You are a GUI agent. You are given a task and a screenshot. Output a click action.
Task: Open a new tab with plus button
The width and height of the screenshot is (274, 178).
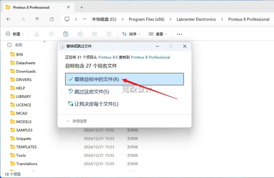click(x=81, y=7)
